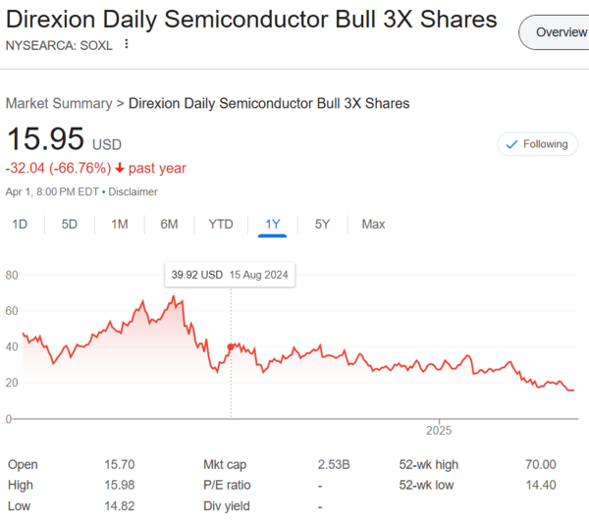The width and height of the screenshot is (589, 523).
Task: Click the 52-wk high value 70.00
Action: coord(540,464)
